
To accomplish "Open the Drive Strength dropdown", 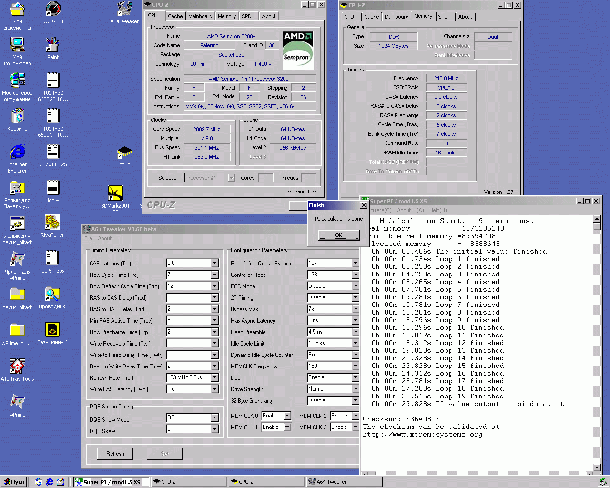I will tap(356, 389).
